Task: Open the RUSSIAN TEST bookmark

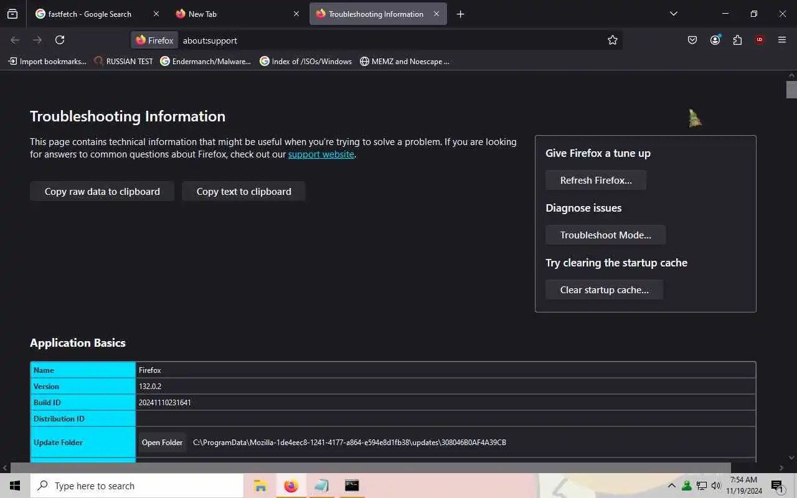Action: 123,62
